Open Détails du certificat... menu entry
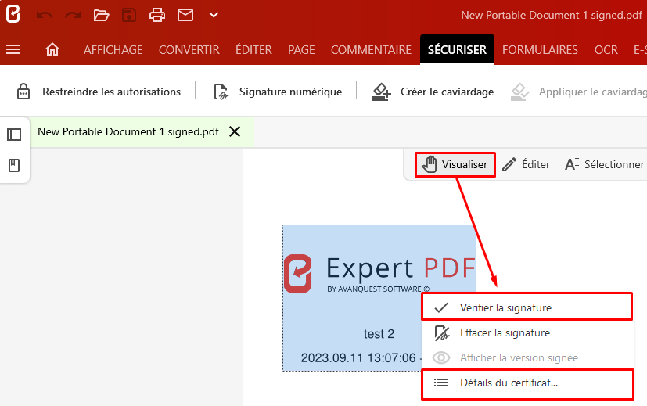The height and width of the screenshot is (406, 647). point(527,383)
